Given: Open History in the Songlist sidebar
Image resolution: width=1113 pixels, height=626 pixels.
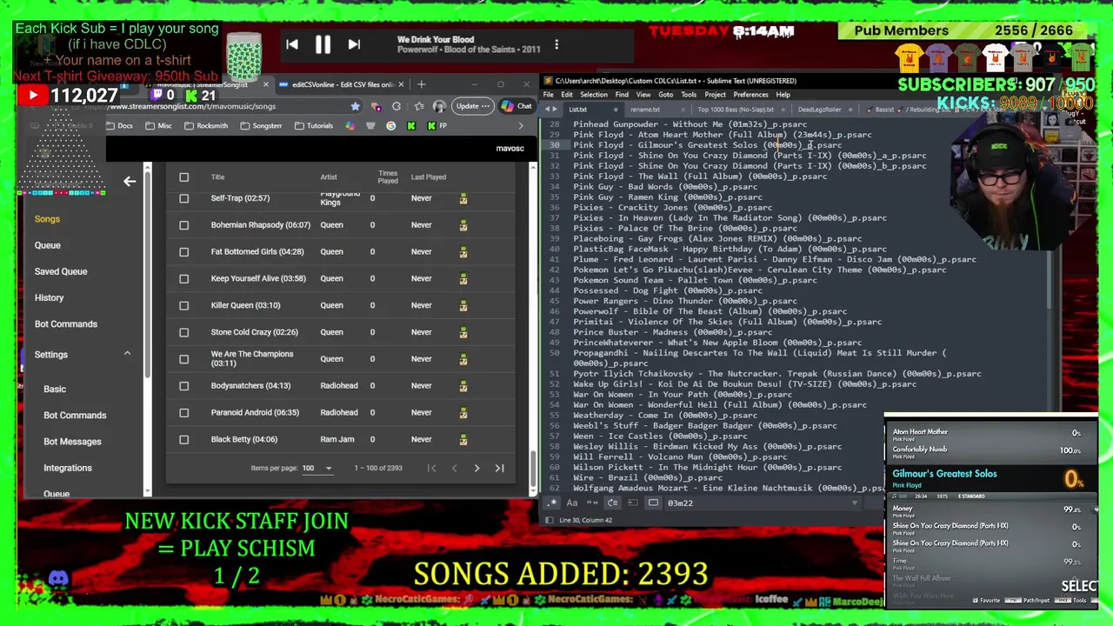Looking at the screenshot, I should 49,297.
